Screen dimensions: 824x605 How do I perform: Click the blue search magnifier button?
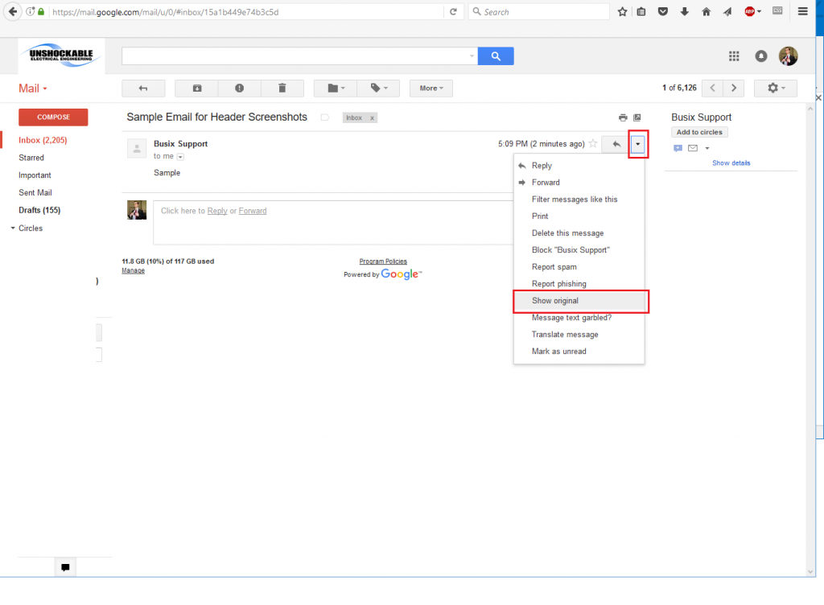(x=496, y=56)
